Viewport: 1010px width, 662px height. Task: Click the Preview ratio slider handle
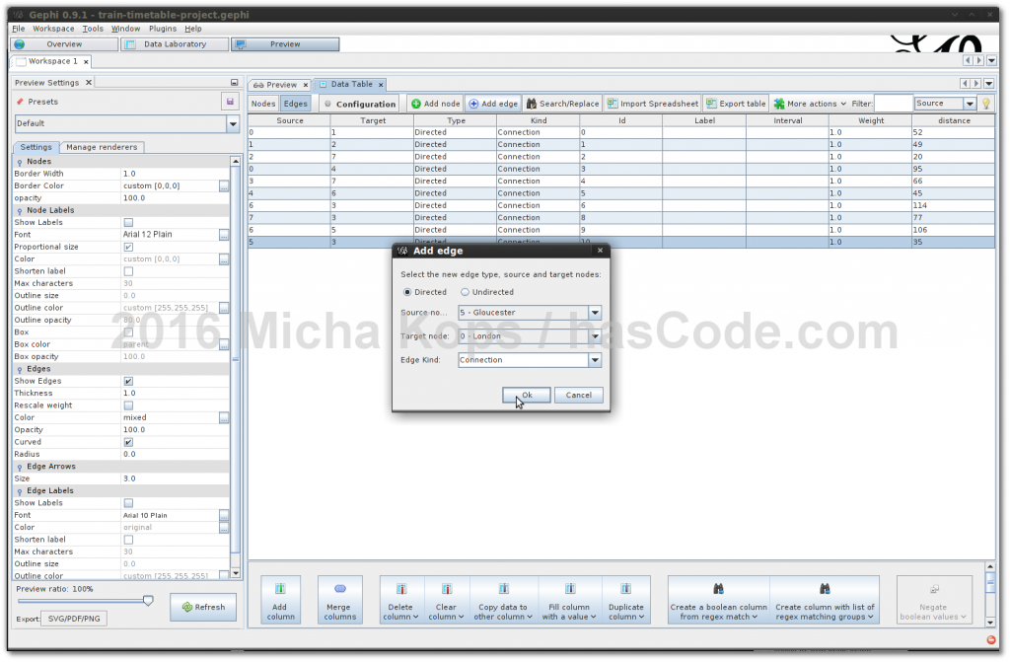(x=148, y=600)
